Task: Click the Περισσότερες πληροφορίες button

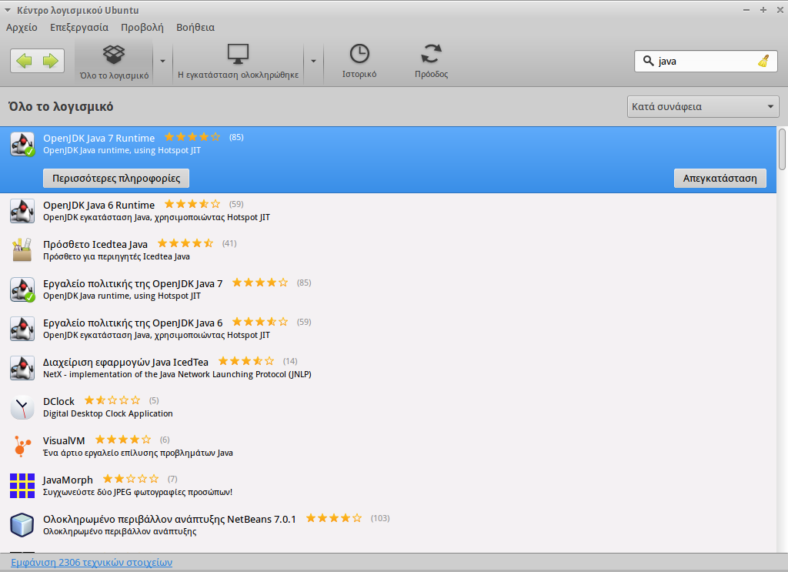Action: coord(116,179)
